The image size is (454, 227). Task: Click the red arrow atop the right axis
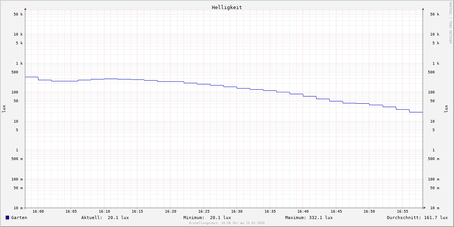tap(423, 9)
